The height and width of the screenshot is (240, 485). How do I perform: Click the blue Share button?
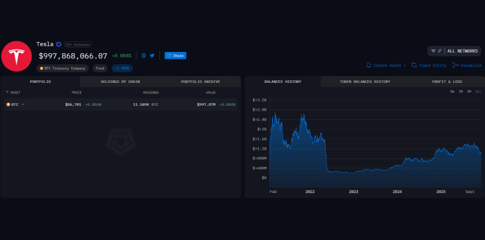(x=175, y=56)
